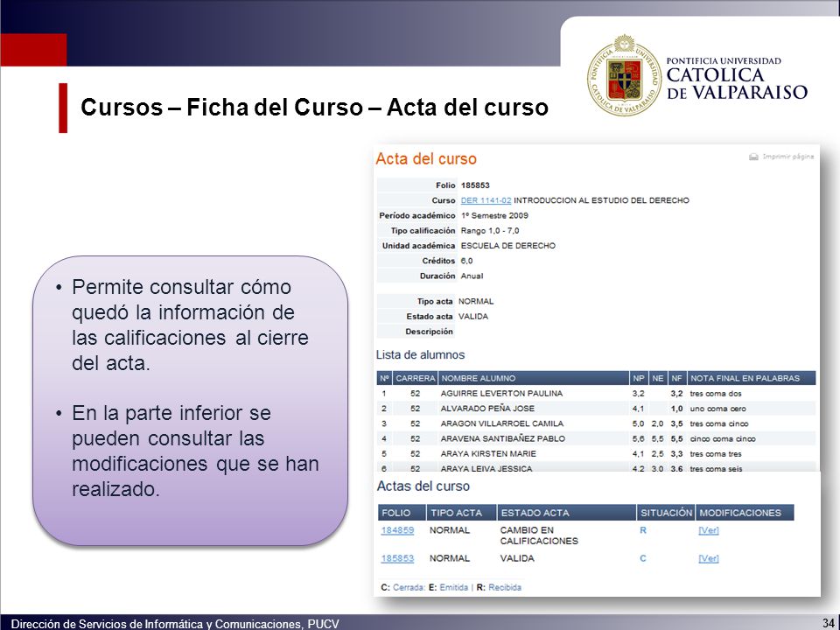Image resolution: width=840 pixels, height=630 pixels.
Task: Click slide page number 34
Action: (828, 624)
